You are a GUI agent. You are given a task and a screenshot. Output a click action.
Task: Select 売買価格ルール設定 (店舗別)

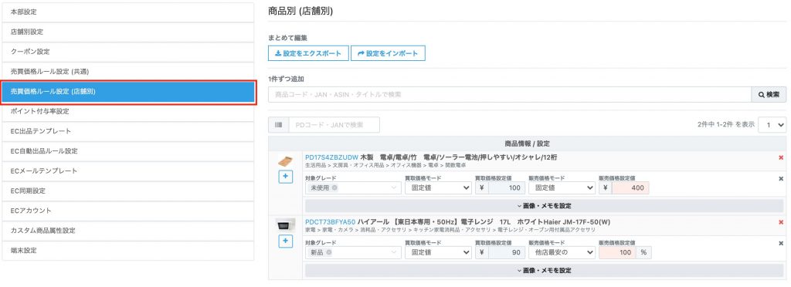[127, 92]
